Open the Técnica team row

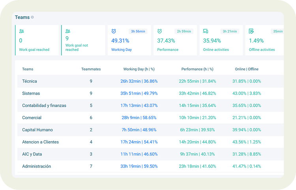(30, 81)
